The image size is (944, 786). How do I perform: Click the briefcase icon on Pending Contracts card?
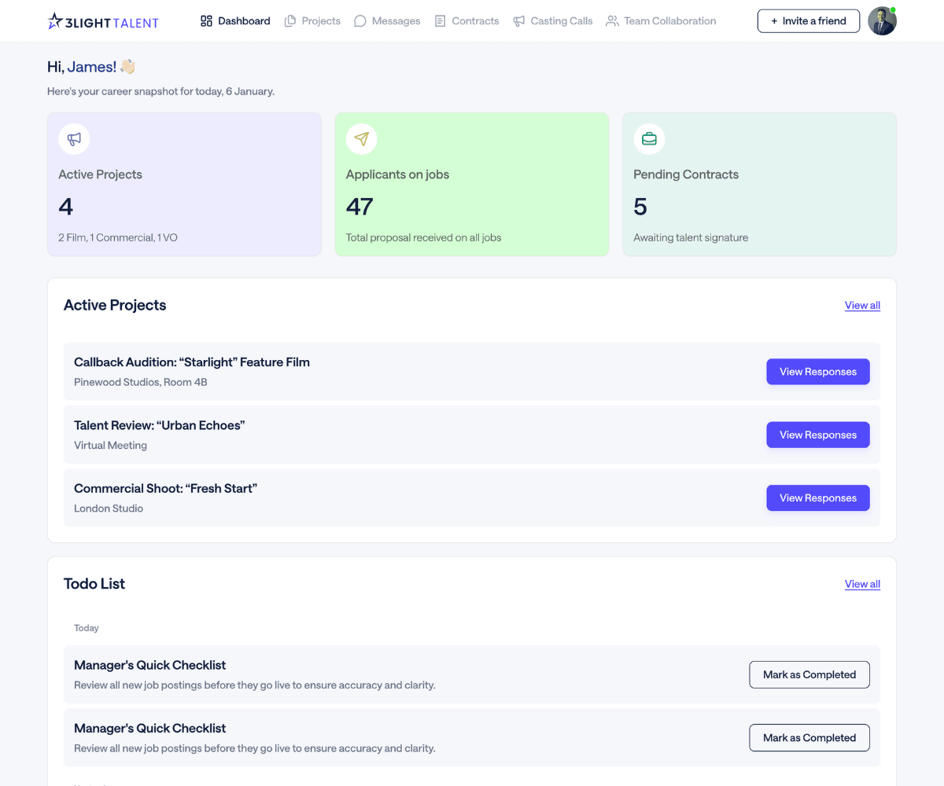[649, 138]
